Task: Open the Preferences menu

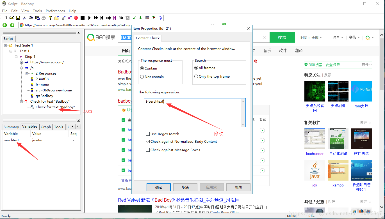Action: click(x=55, y=11)
